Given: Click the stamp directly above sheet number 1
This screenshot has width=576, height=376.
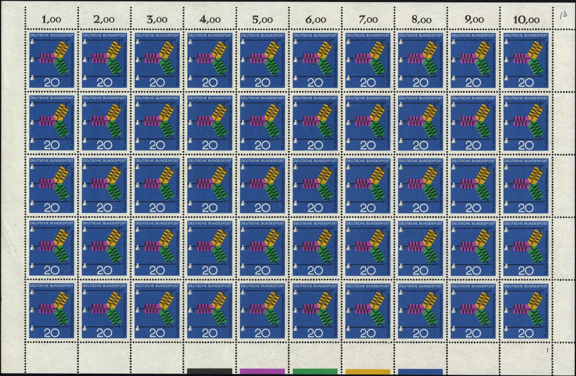Looking at the screenshot, I should [x=526, y=311].
